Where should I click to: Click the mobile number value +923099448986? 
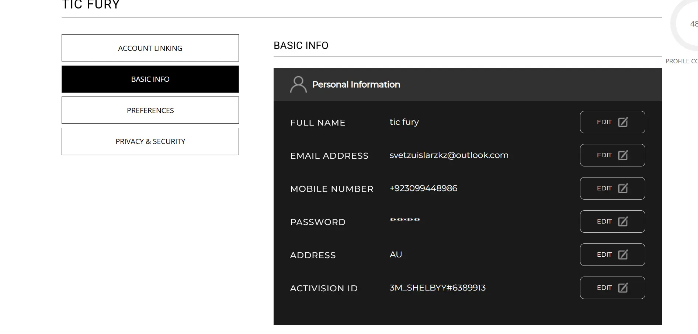pyautogui.click(x=423, y=189)
